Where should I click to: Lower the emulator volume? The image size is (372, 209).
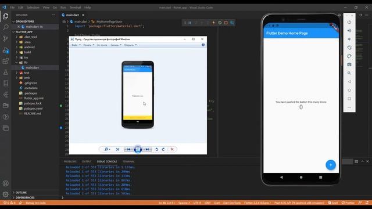pyautogui.click(x=349, y=39)
